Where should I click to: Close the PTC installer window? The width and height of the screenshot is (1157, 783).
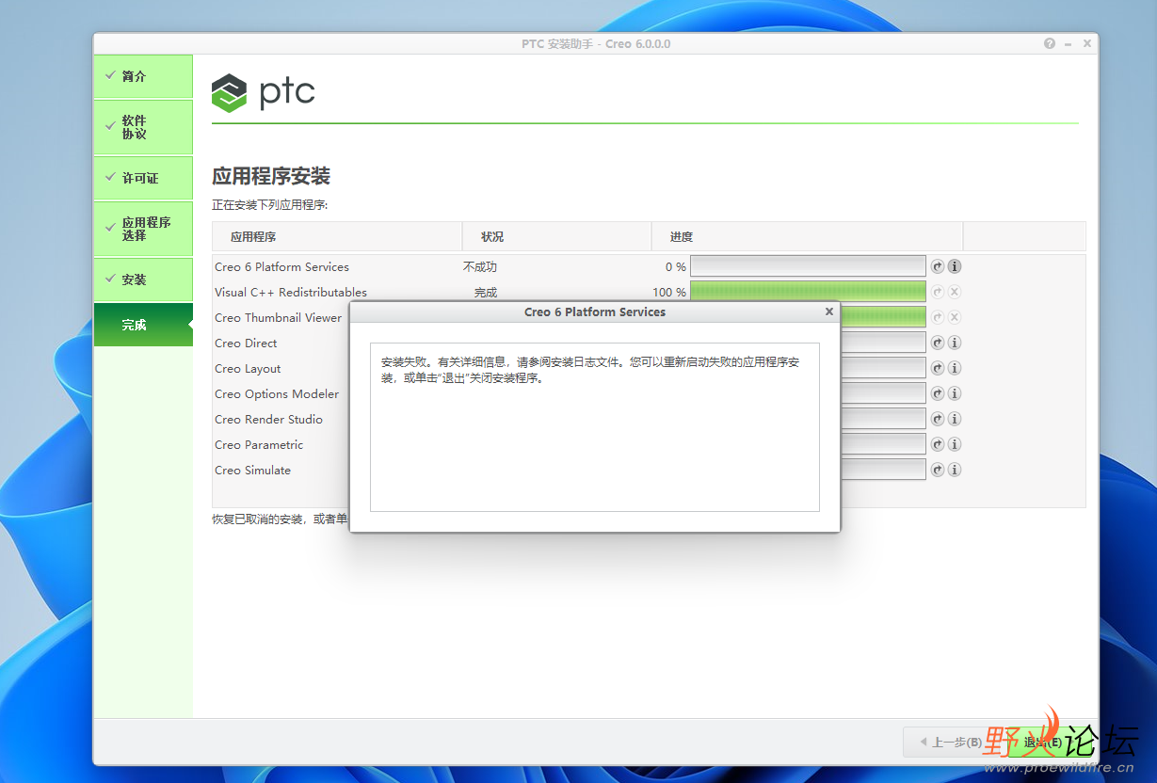click(x=1087, y=43)
